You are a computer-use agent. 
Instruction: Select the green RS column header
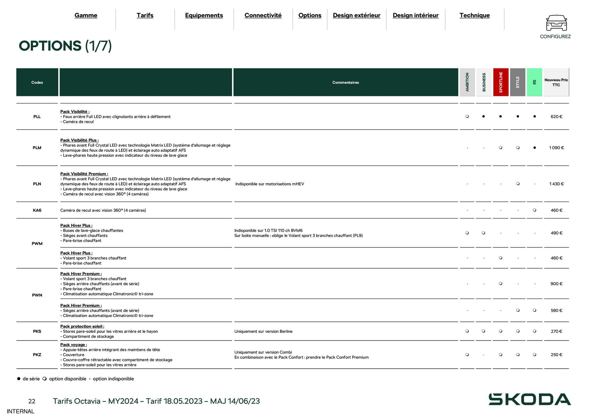coord(534,82)
